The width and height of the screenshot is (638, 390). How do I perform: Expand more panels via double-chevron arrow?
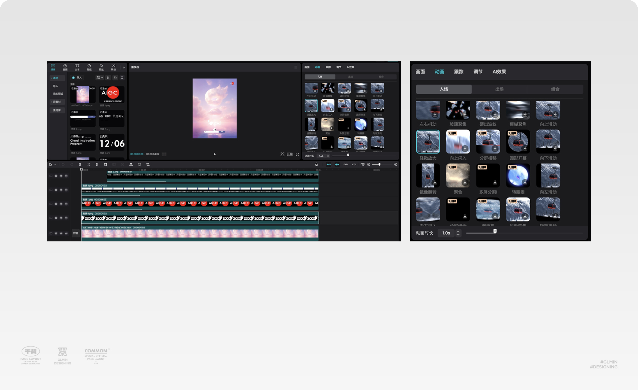coord(124,67)
